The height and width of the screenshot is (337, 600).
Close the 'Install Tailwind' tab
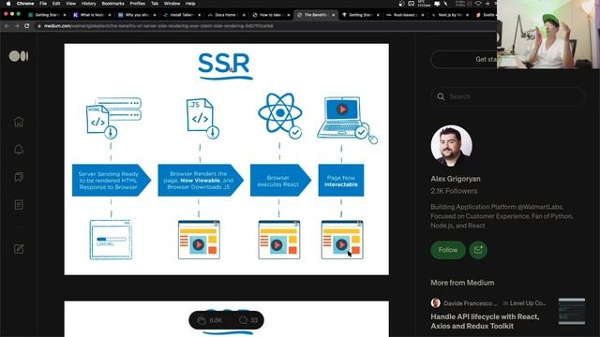point(199,15)
